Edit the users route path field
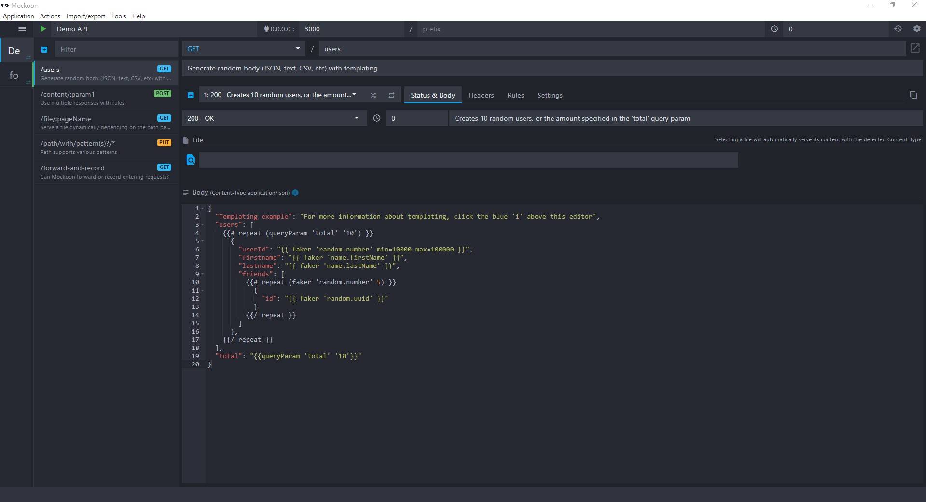Image resolution: width=926 pixels, height=502 pixels. 612,49
